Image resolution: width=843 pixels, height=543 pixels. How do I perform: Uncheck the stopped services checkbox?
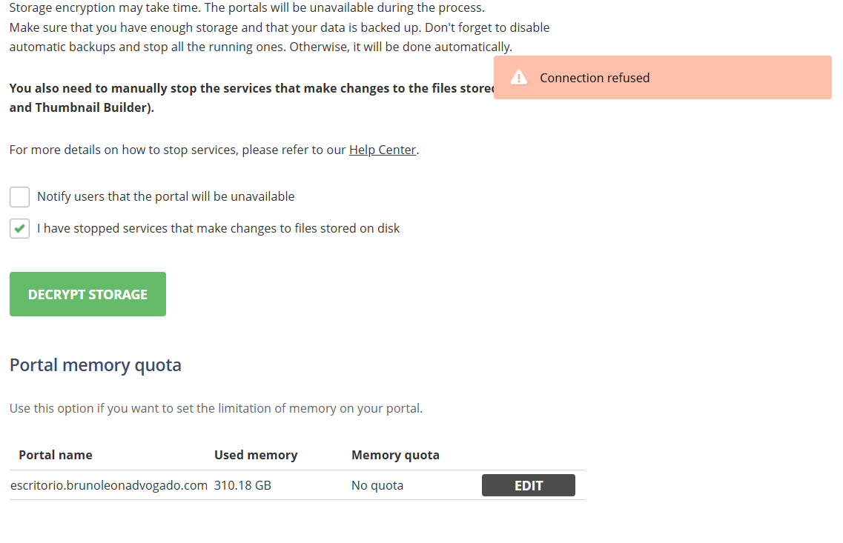point(20,229)
